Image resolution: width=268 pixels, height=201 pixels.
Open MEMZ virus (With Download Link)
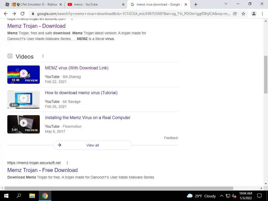tap(77, 68)
